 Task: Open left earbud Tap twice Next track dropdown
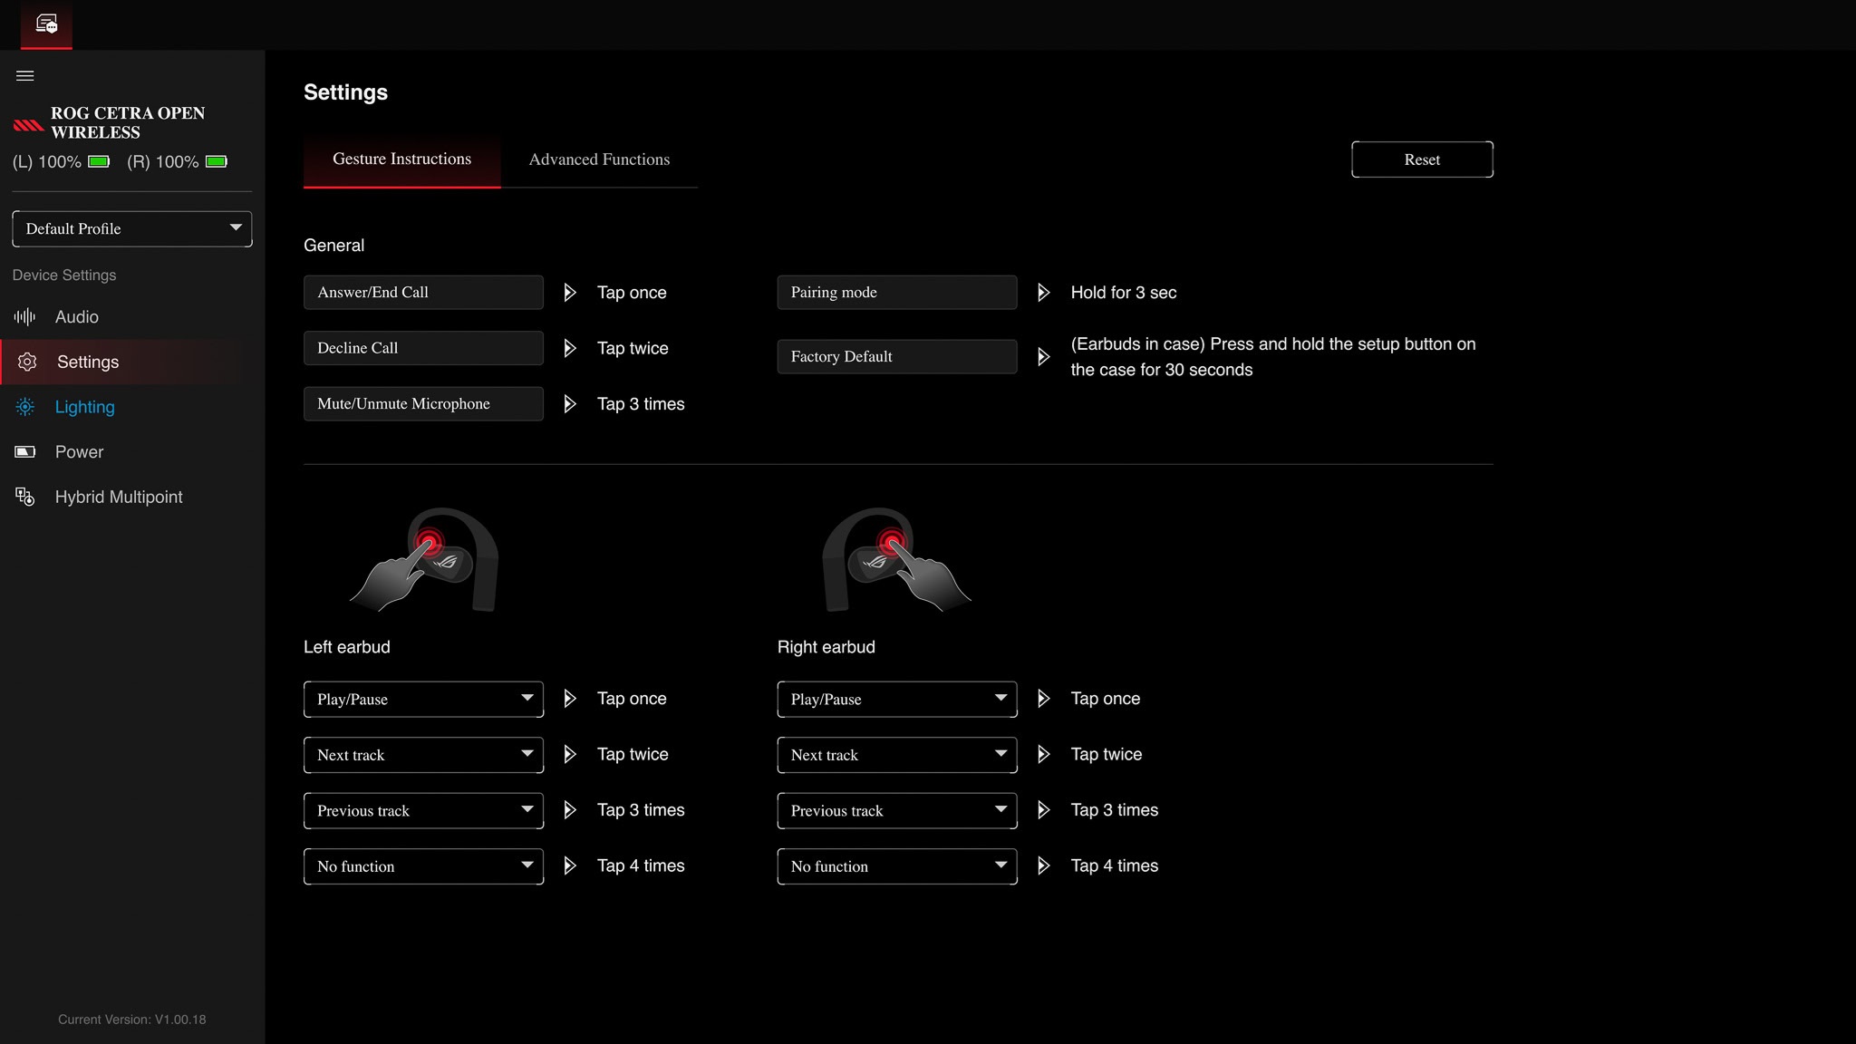(x=423, y=755)
